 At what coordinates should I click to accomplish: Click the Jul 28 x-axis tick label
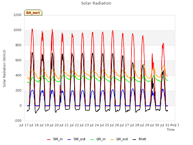pyautogui.click(x=135, y=125)
